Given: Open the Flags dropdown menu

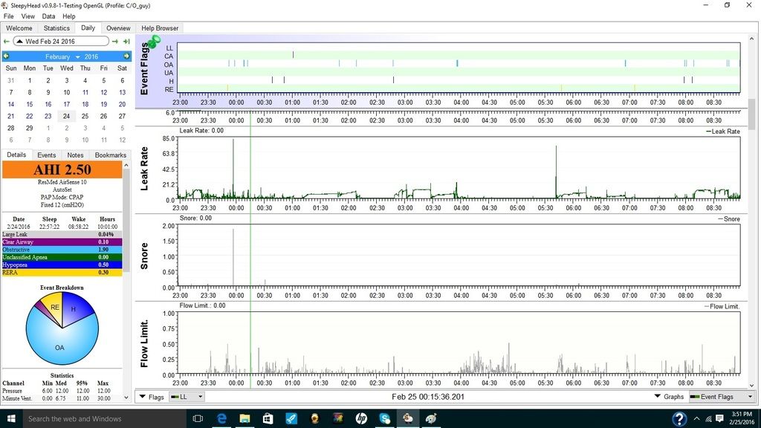Looking at the screenshot, I should coord(152,397).
